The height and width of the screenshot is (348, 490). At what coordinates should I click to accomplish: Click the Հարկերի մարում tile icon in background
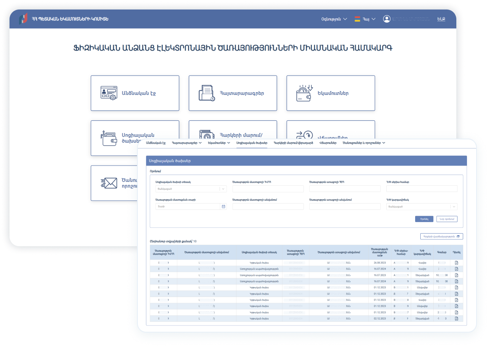pos(207,134)
